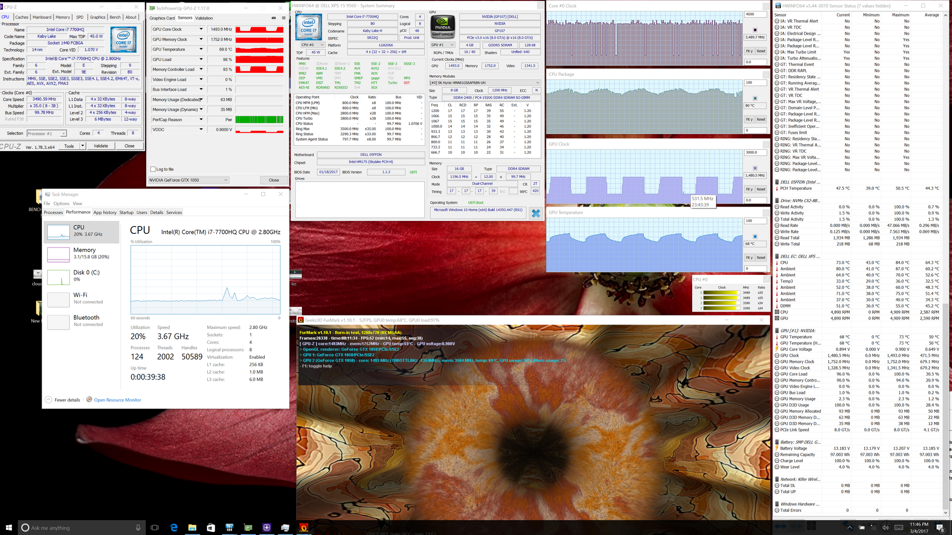The image size is (952, 535).
Task: Open Microsoft Edge from the taskbar
Action: (x=174, y=528)
